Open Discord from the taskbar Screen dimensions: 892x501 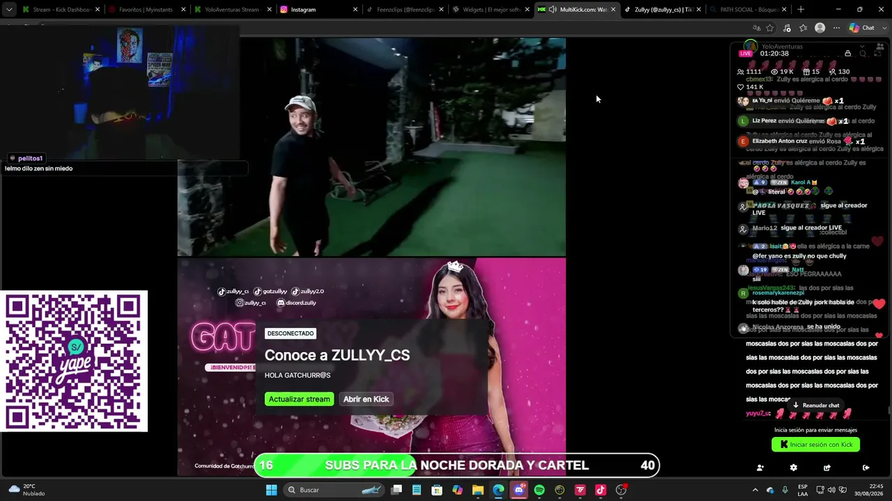(518, 490)
